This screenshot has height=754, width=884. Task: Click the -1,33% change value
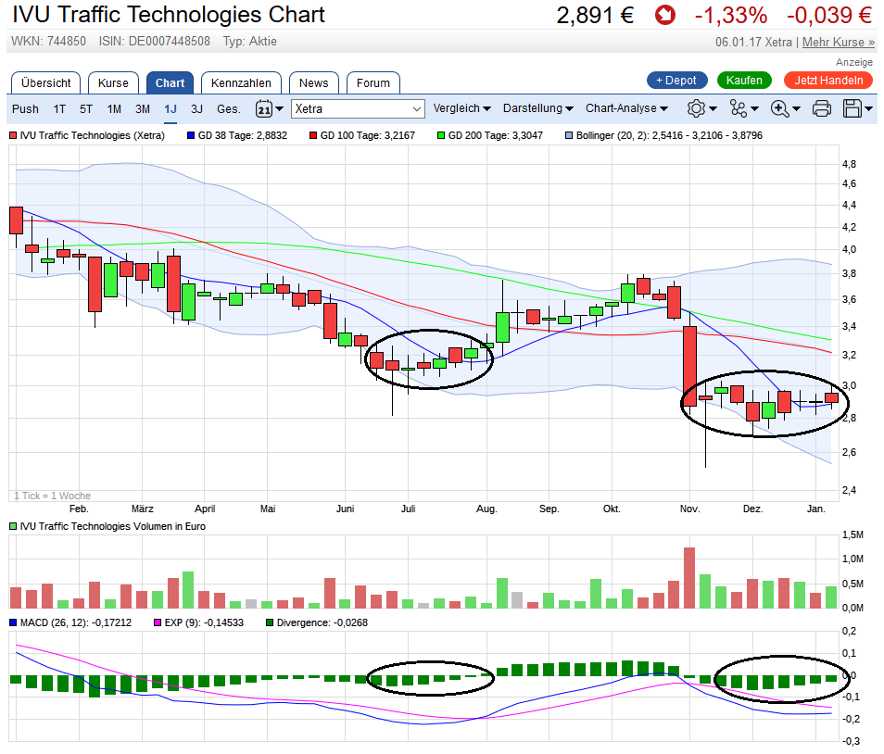(x=731, y=15)
